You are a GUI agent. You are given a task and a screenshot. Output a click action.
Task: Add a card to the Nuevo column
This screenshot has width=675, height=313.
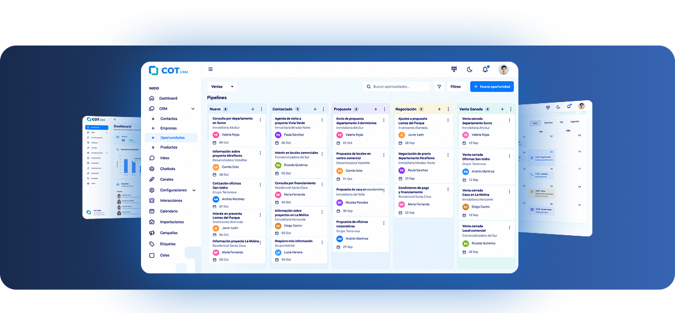point(253,110)
